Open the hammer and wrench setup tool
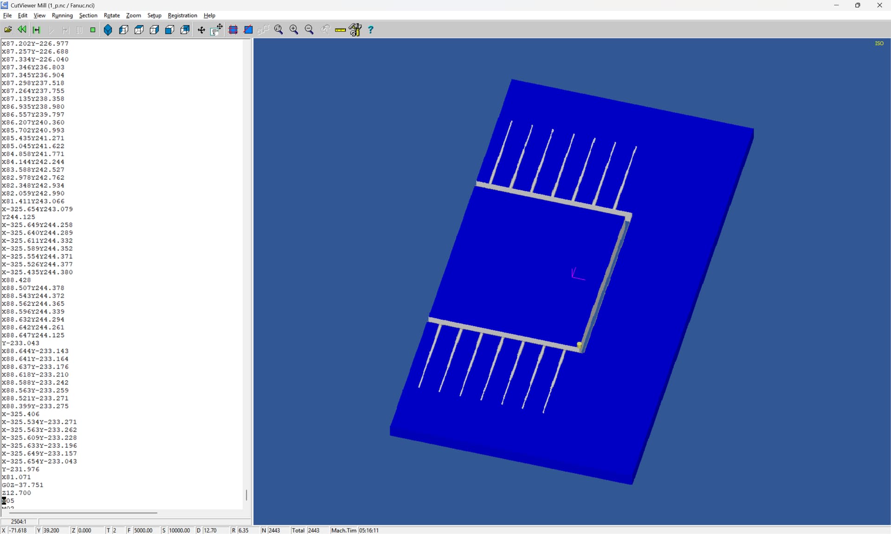Image resolution: width=891 pixels, height=534 pixels. (x=355, y=30)
